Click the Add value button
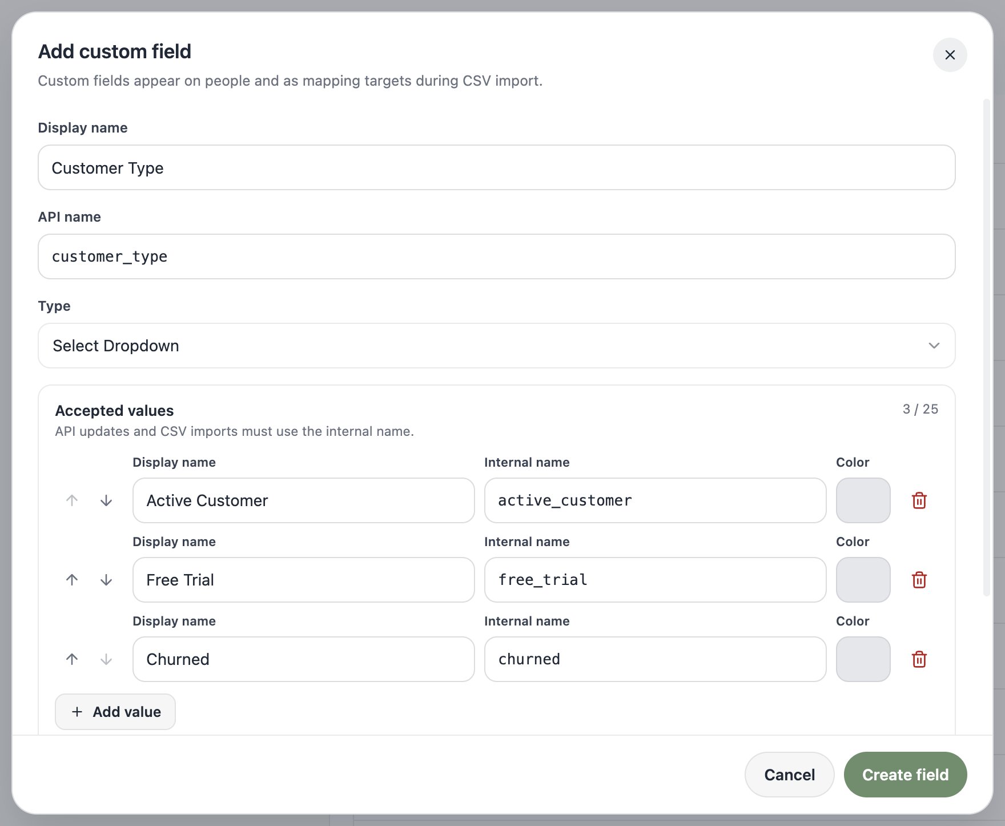 (115, 712)
